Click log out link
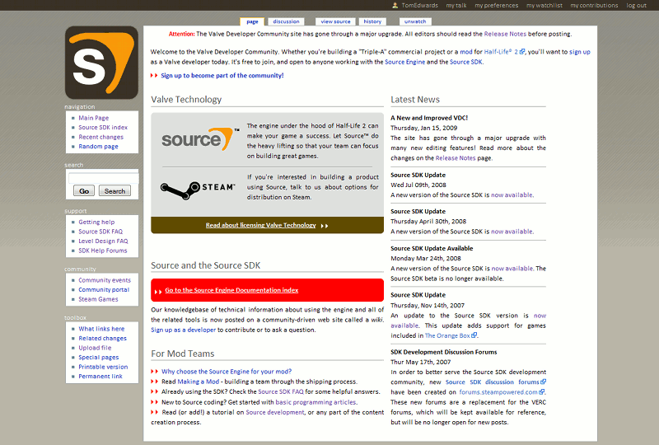The width and height of the screenshot is (659, 445). [x=636, y=6]
